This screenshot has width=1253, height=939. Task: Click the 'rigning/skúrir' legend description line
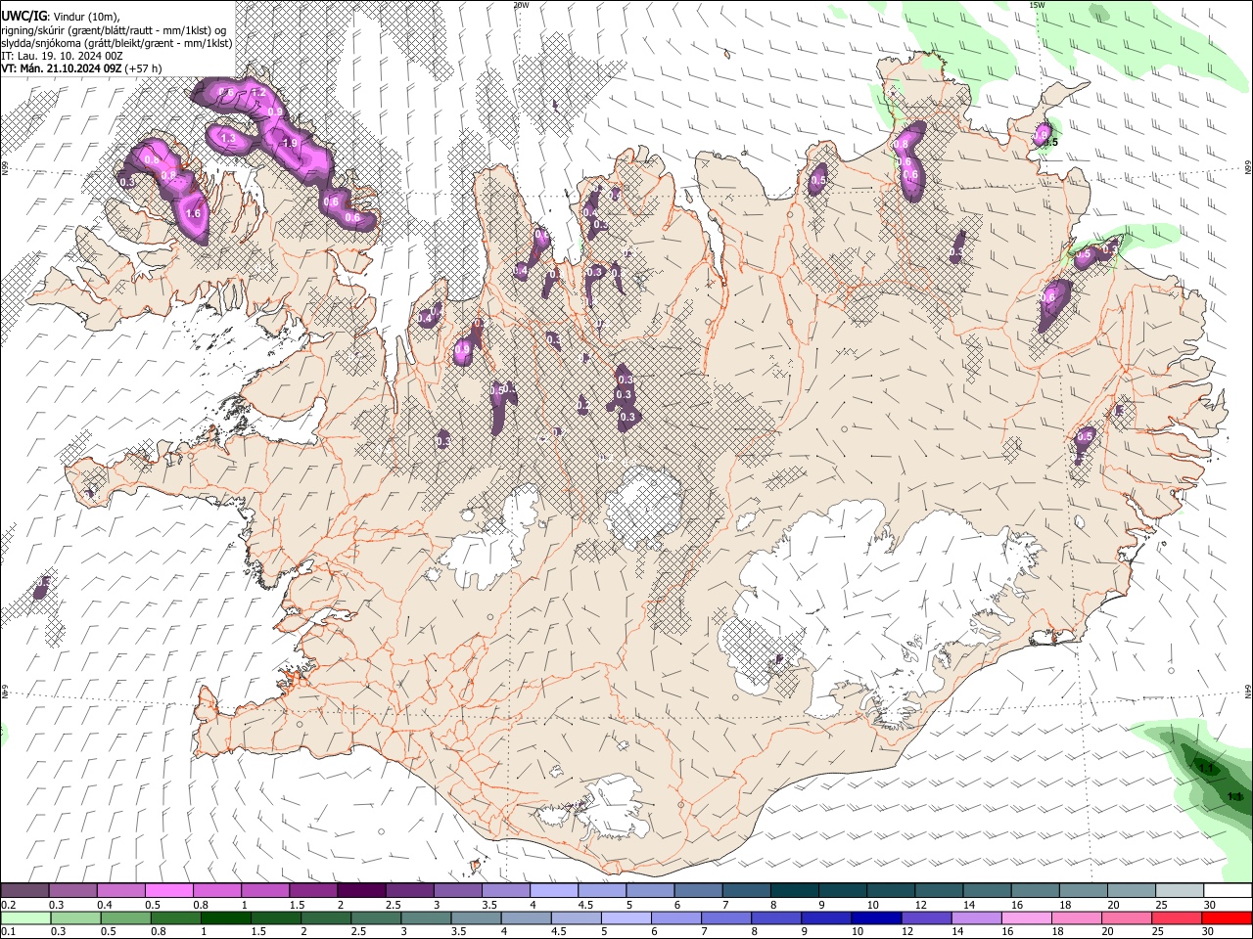tap(114, 30)
